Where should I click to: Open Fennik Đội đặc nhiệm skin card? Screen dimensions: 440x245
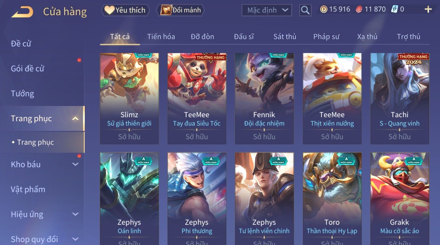tap(264, 99)
